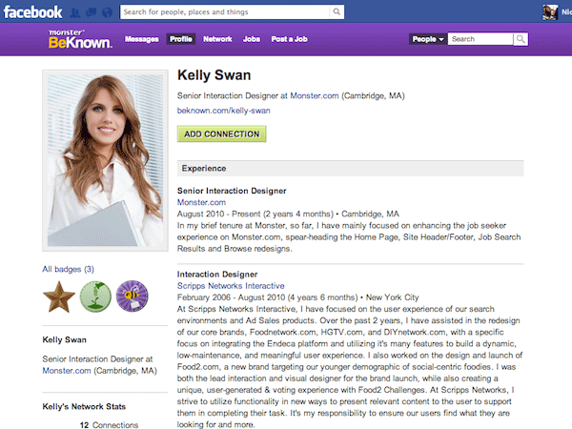This screenshot has height=429, width=572.
Task: Click the purple bee badge
Action: coord(133,296)
